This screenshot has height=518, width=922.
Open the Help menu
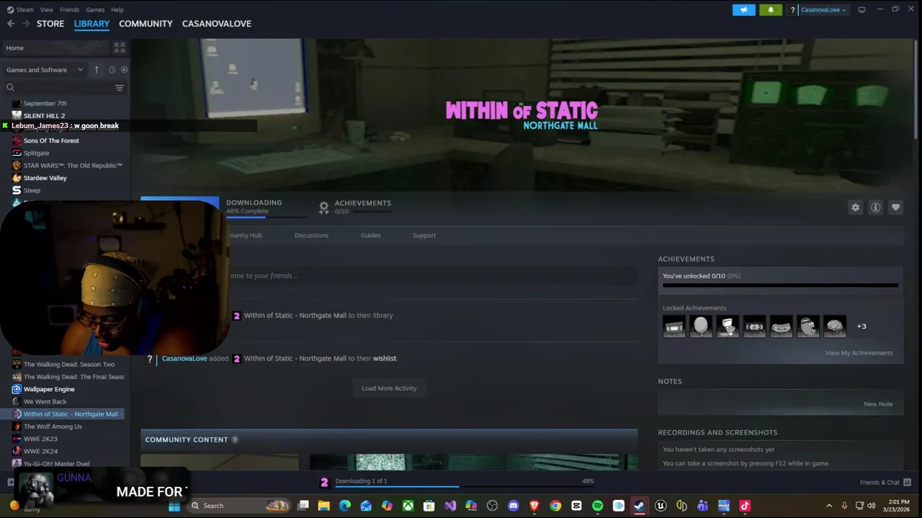coord(117,9)
